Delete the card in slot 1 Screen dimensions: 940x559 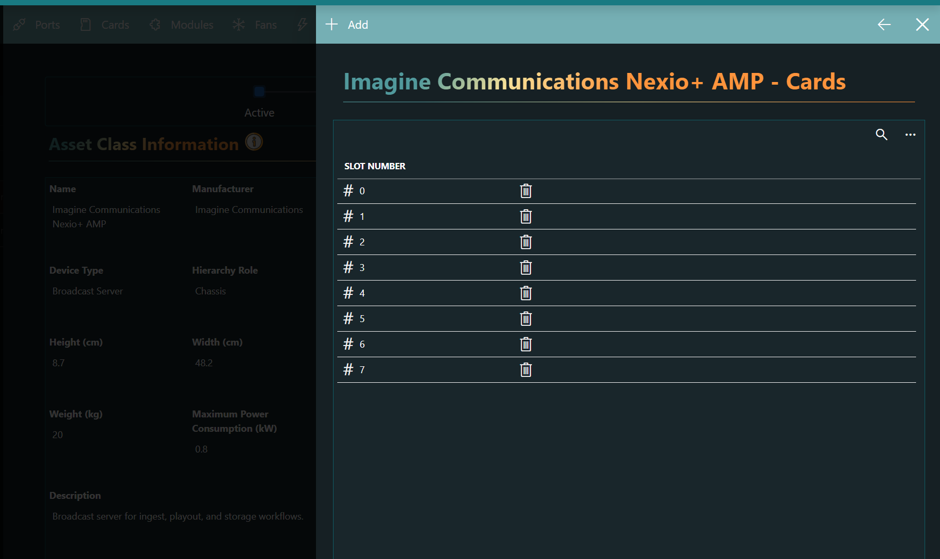click(x=526, y=217)
